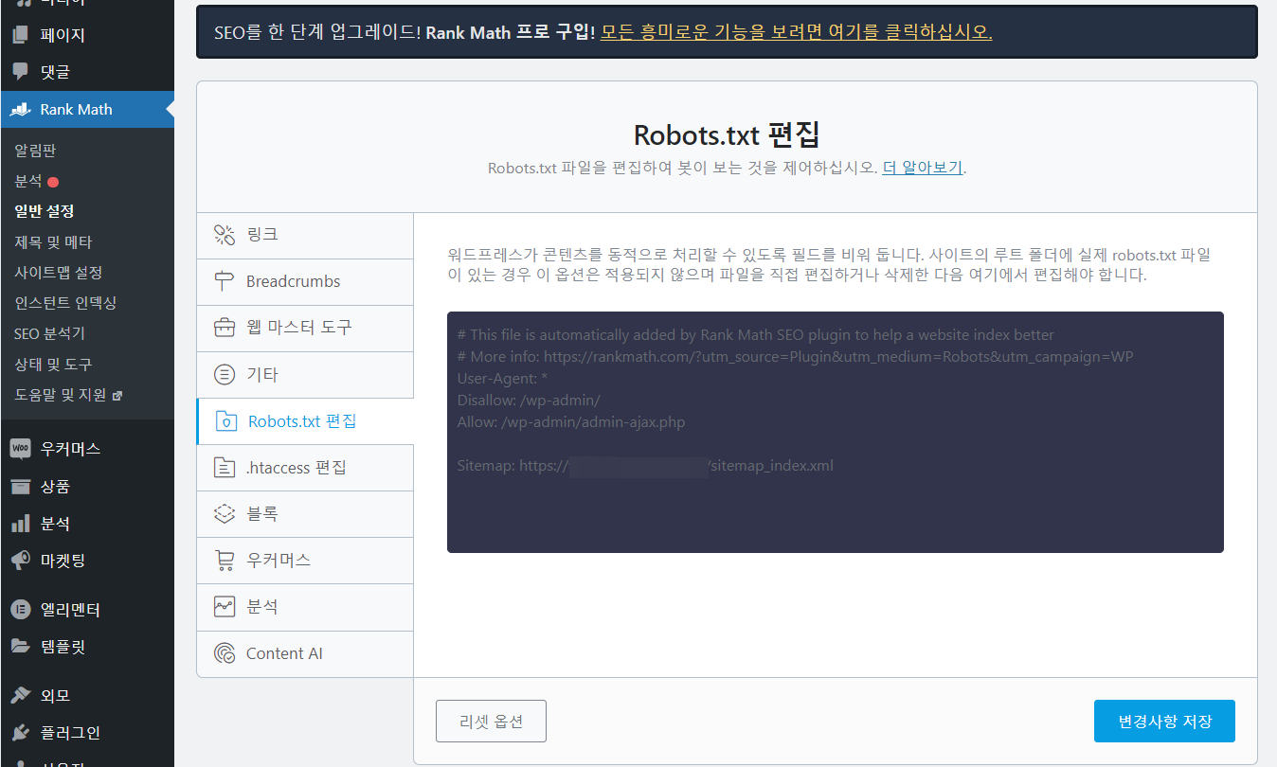The width and height of the screenshot is (1277, 767).
Task: Open the .htaccess 편집 tab
Action: click(x=305, y=468)
